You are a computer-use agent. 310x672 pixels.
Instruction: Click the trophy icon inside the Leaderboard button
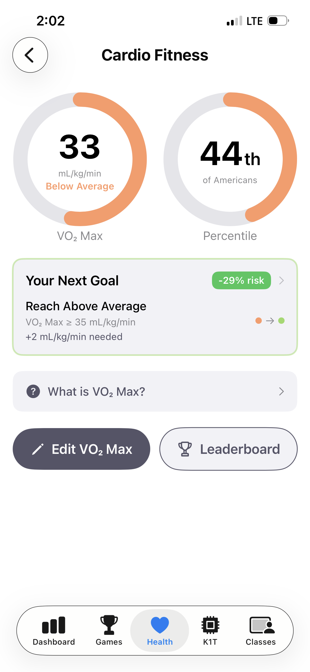184,449
